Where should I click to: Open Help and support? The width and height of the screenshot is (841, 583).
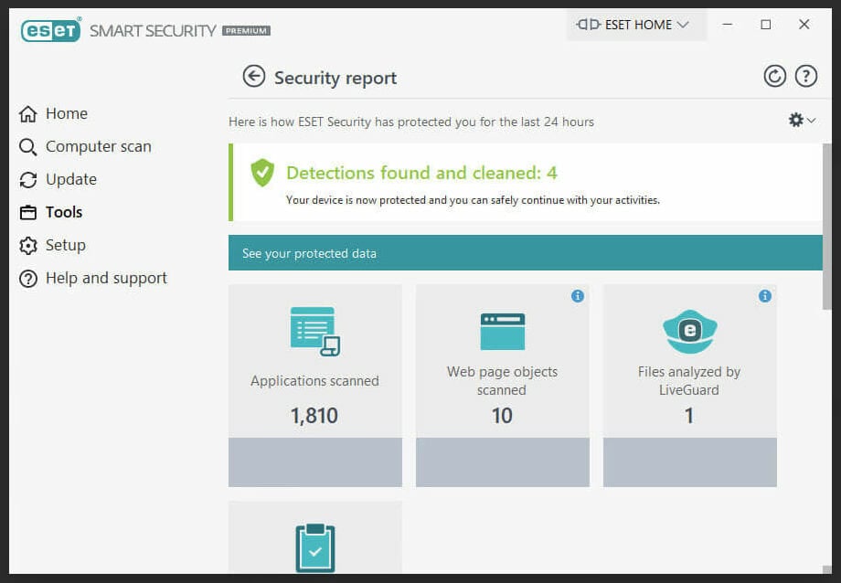[x=106, y=278]
